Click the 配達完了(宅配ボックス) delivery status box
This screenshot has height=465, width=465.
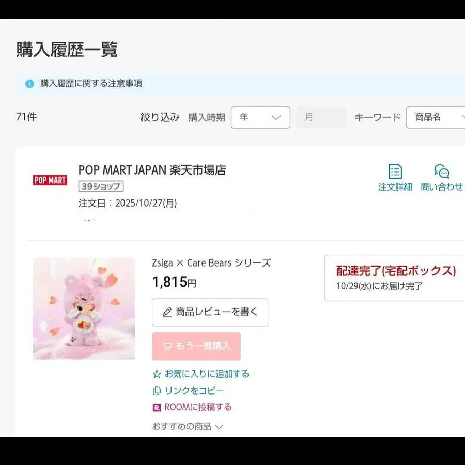click(x=395, y=277)
